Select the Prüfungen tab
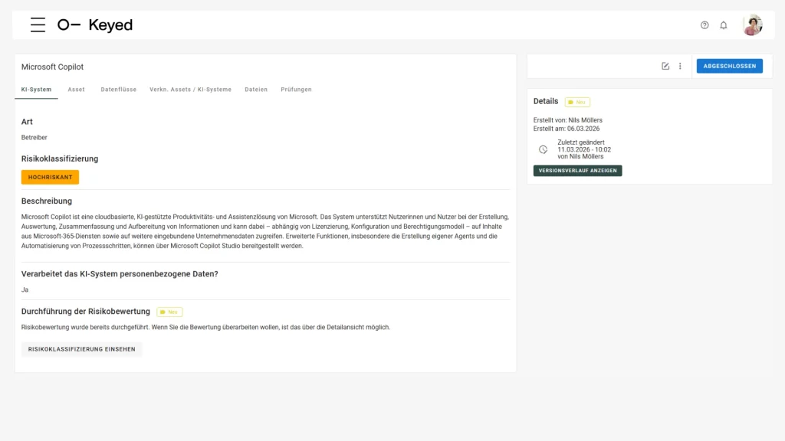 [296, 89]
